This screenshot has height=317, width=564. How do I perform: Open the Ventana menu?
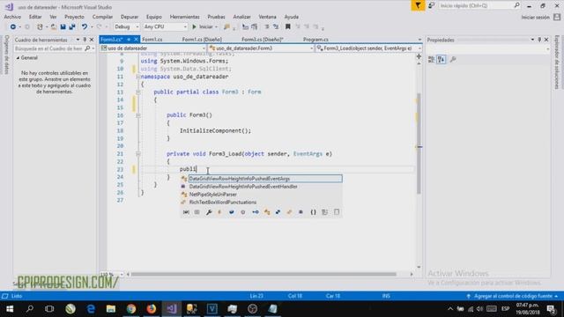pyautogui.click(x=267, y=17)
